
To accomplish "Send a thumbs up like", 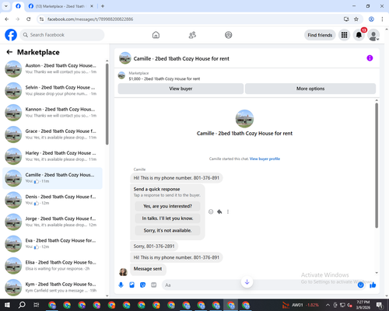I will (x=373, y=285).
